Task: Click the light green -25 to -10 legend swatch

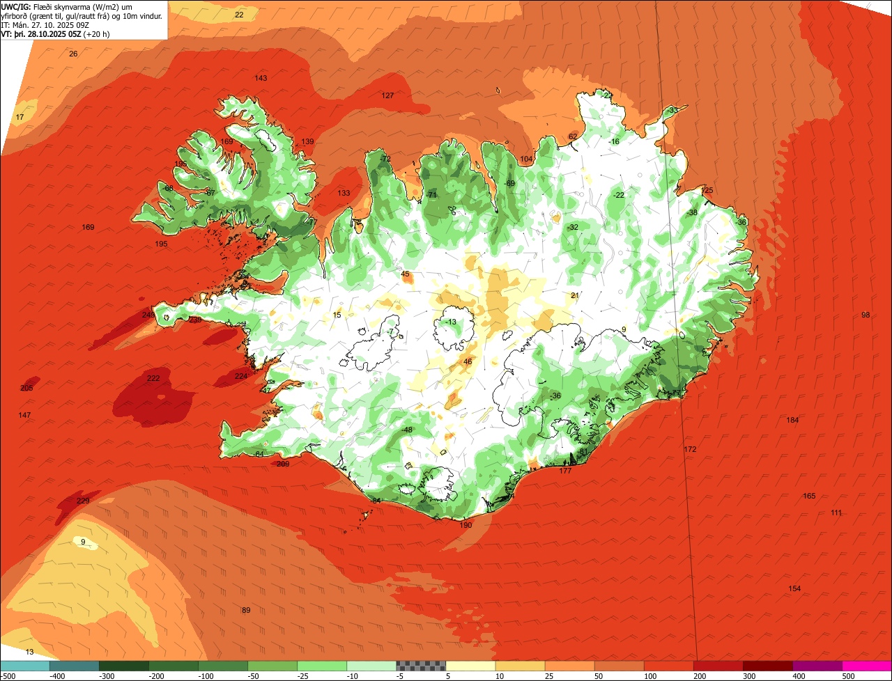Action: [322, 666]
